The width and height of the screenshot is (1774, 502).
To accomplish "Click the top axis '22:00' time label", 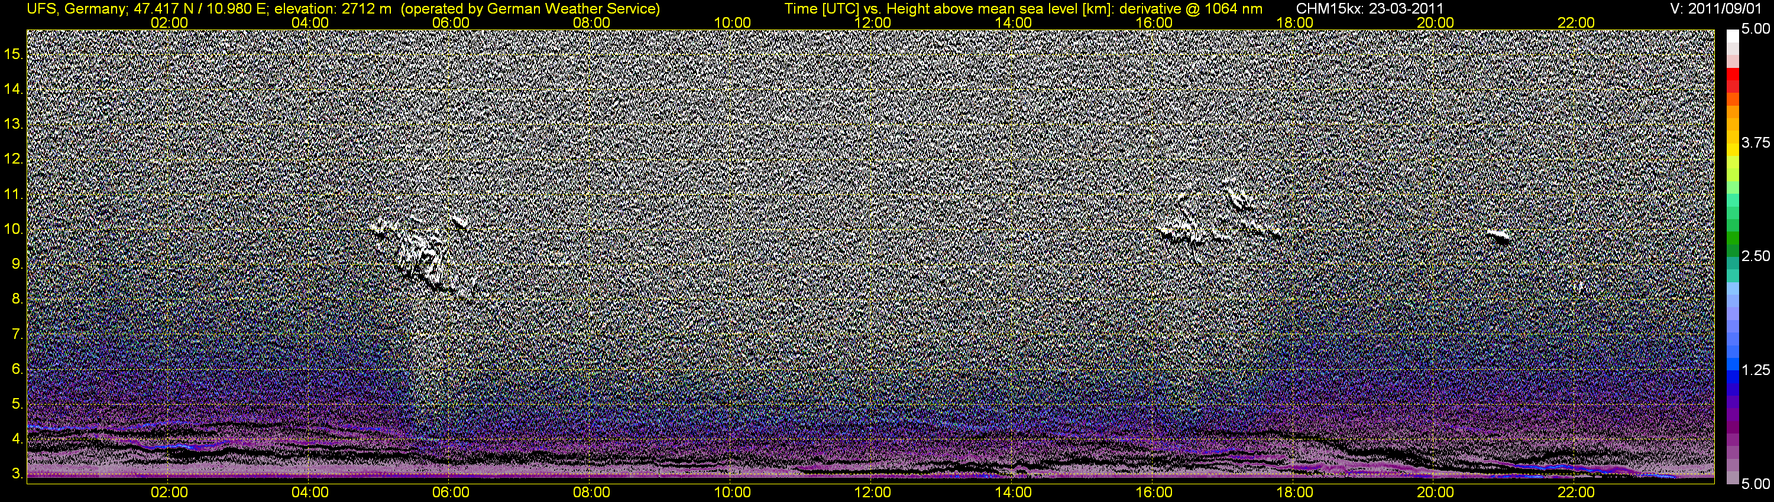I will [x=1576, y=22].
